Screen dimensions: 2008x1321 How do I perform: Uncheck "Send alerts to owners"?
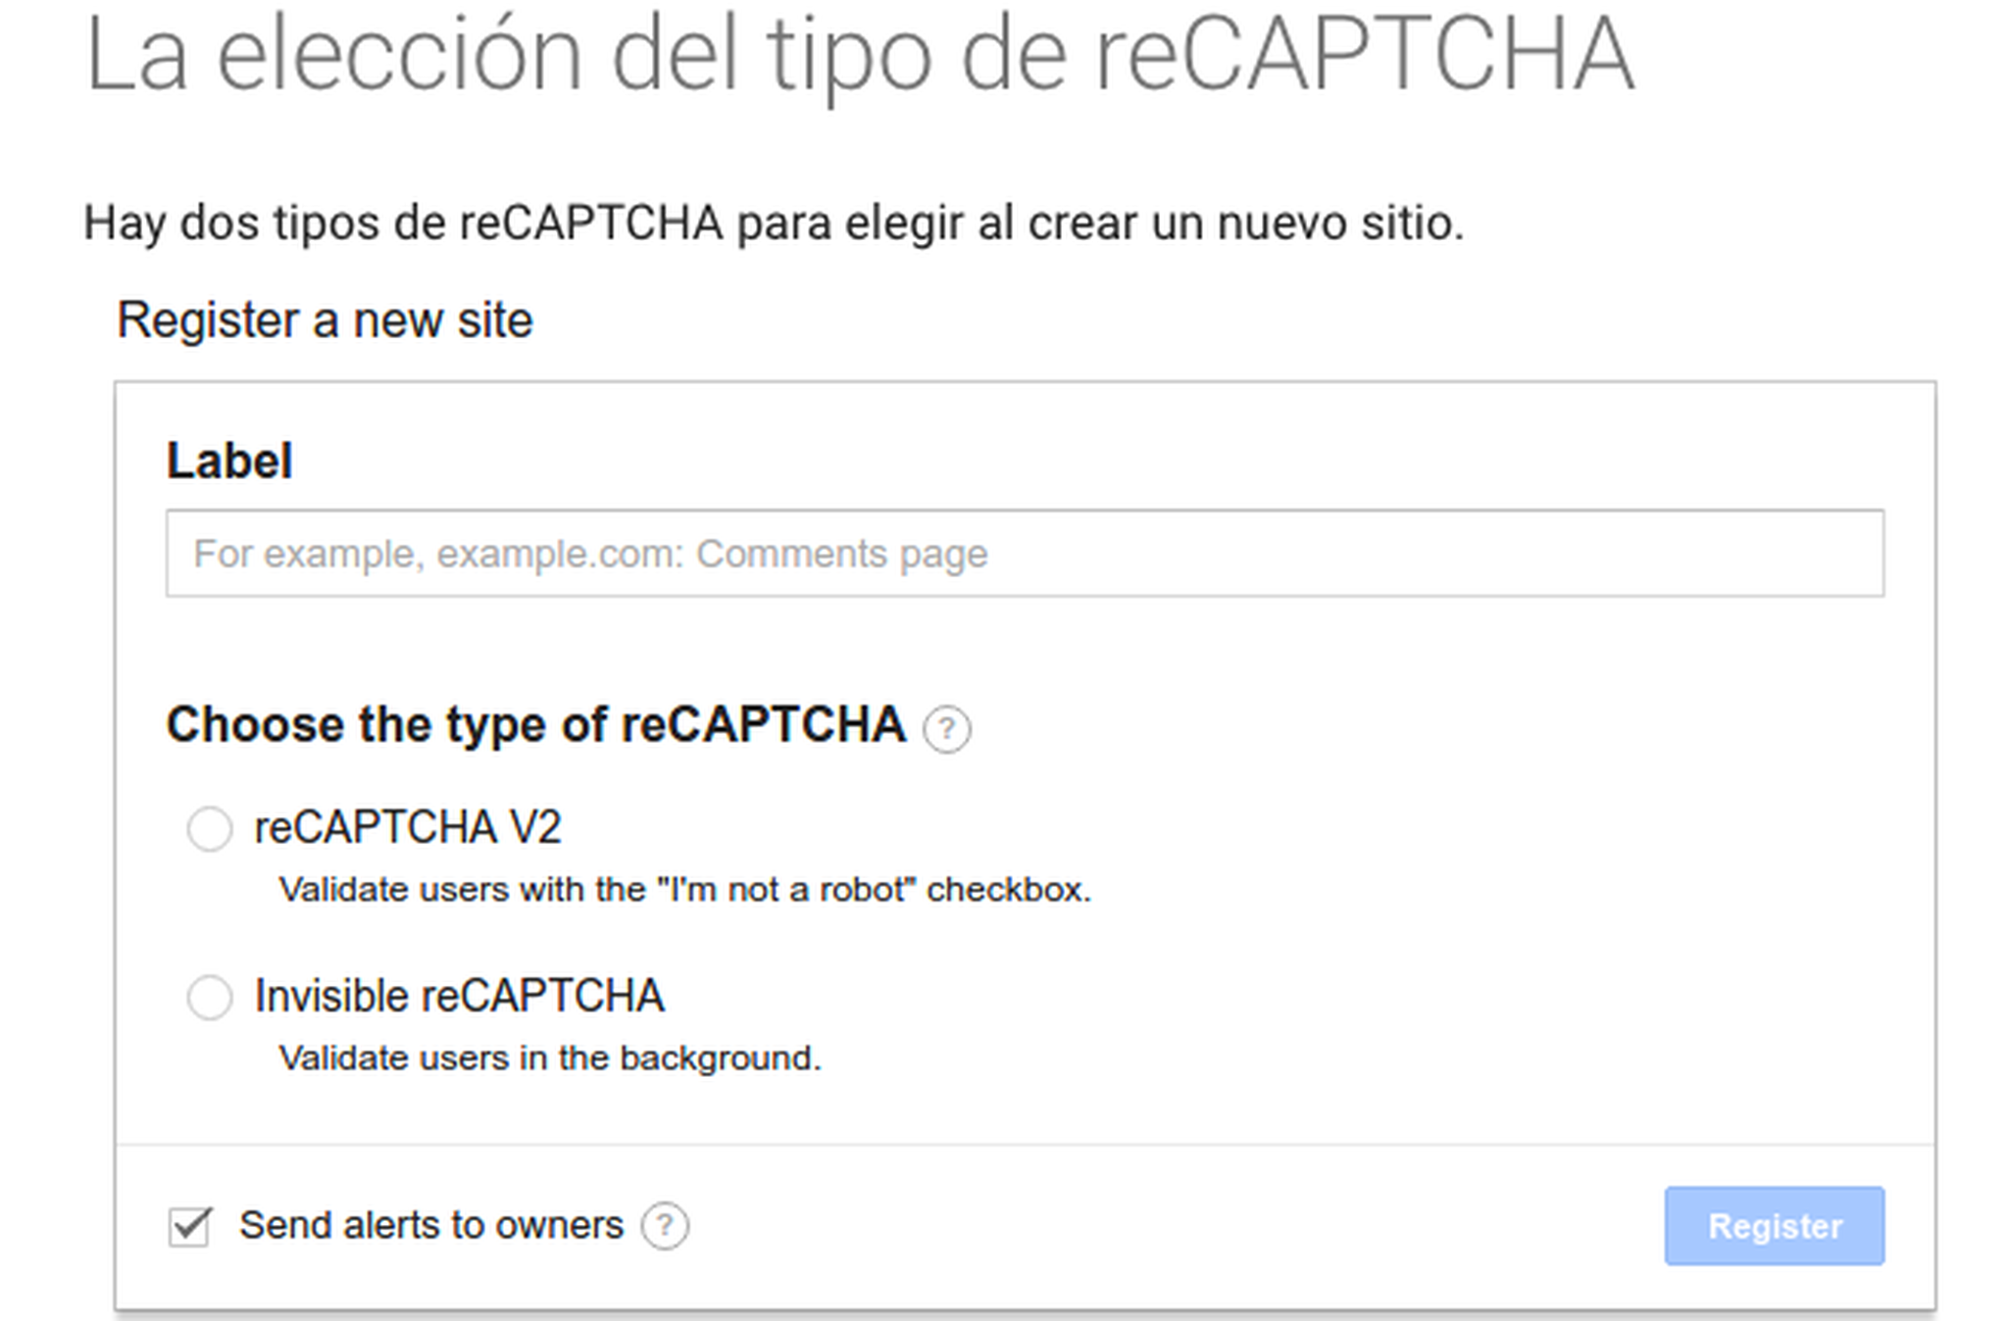point(189,1224)
